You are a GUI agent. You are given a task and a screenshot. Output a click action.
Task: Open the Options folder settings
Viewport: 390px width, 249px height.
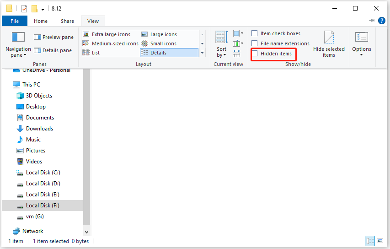[x=361, y=43]
